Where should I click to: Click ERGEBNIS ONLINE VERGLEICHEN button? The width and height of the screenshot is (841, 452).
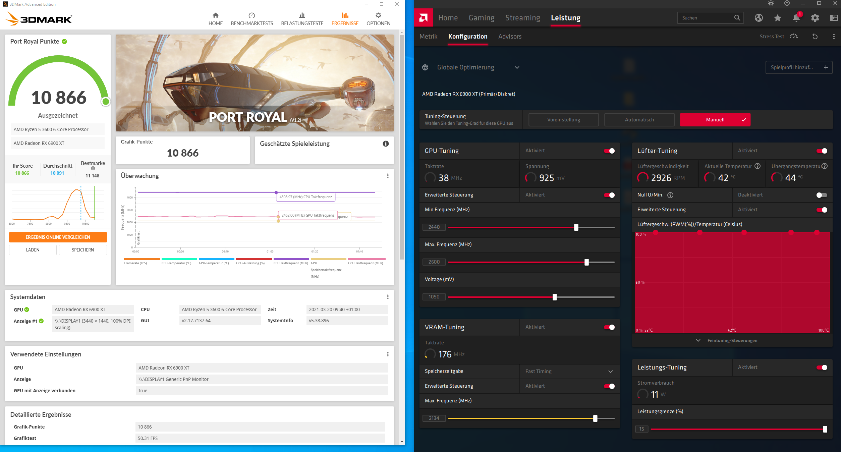coord(58,237)
